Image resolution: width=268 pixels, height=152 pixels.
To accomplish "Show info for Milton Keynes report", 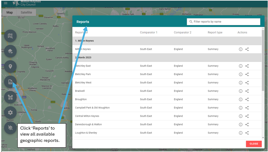I will [x=241, y=49].
